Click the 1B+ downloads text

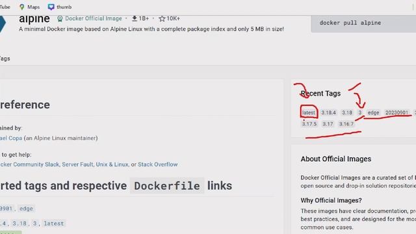pyautogui.click(x=144, y=19)
